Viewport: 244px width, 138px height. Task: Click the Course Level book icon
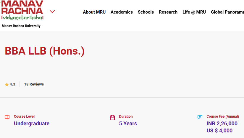[7, 117]
